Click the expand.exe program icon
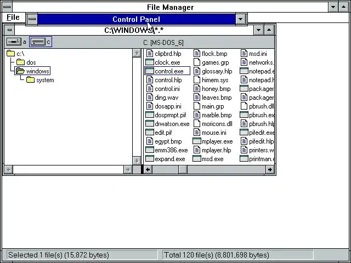The image size is (351, 263). click(x=150, y=159)
